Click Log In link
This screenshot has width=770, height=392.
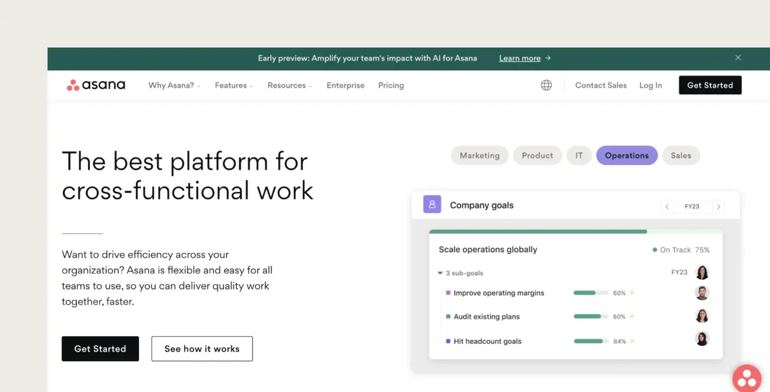point(651,86)
